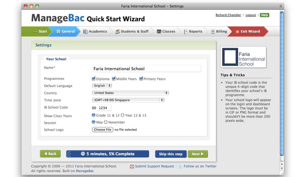Viewport: 295px width, 177px height.
Task: Uncheck the Diploma programme checkbox
Action: click(x=93, y=79)
